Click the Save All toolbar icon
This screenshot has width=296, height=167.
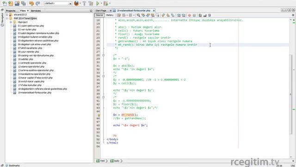24,3
